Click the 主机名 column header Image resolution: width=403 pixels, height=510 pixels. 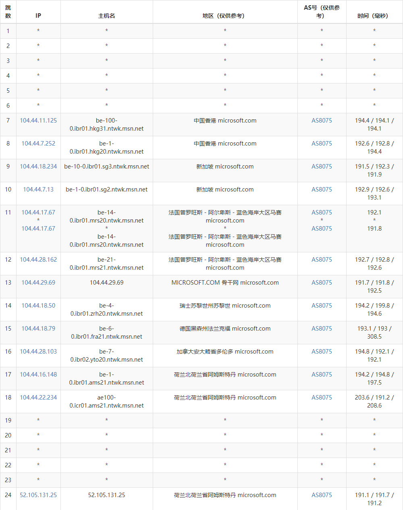click(x=106, y=16)
